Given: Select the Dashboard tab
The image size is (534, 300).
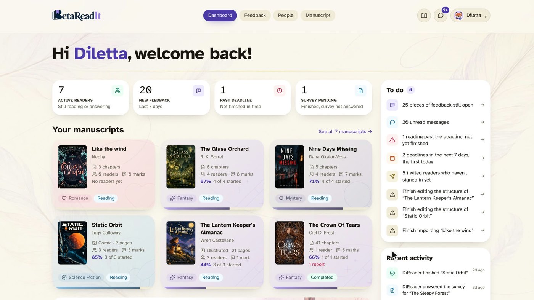Looking at the screenshot, I should 220,15.
